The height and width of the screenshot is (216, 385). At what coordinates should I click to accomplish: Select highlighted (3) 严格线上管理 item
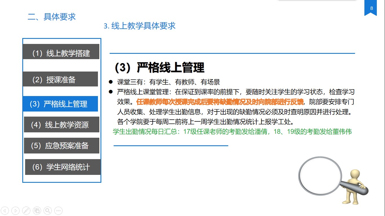coord(60,104)
